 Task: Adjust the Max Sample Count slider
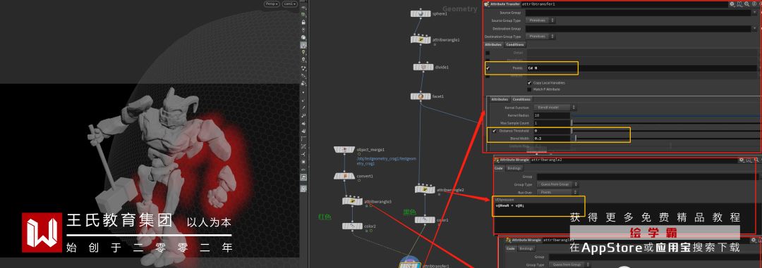666,123
